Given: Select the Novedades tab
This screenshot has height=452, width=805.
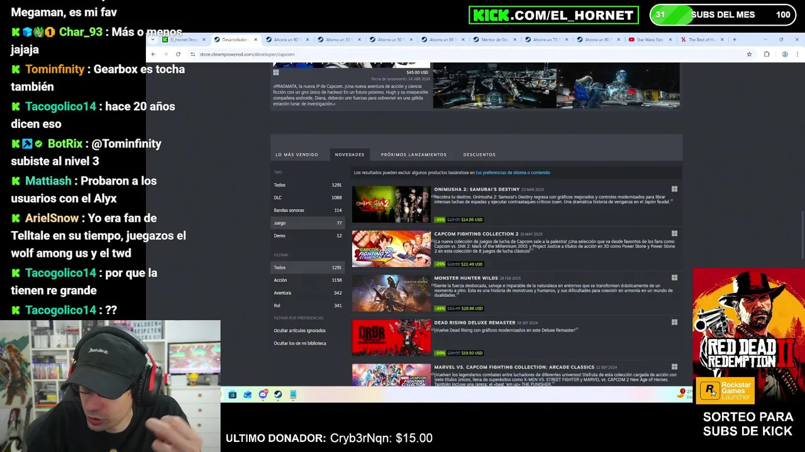Looking at the screenshot, I should 350,154.
